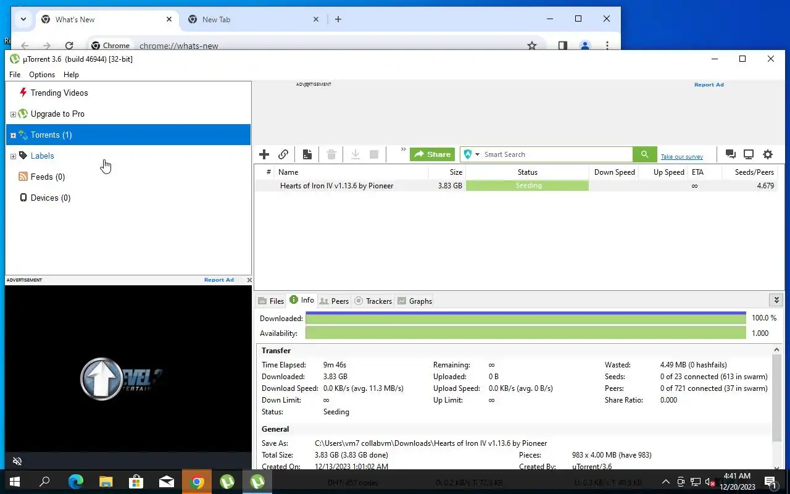The height and width of the screenshot is (494, 790).
Task: Click the Start torrent download-arrow icon
Action: (355, 154)
